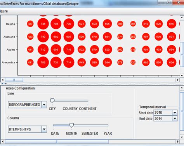184x146 pixels.
Task: Click the Column slider knob at MONTH
Action: [71, 125]
